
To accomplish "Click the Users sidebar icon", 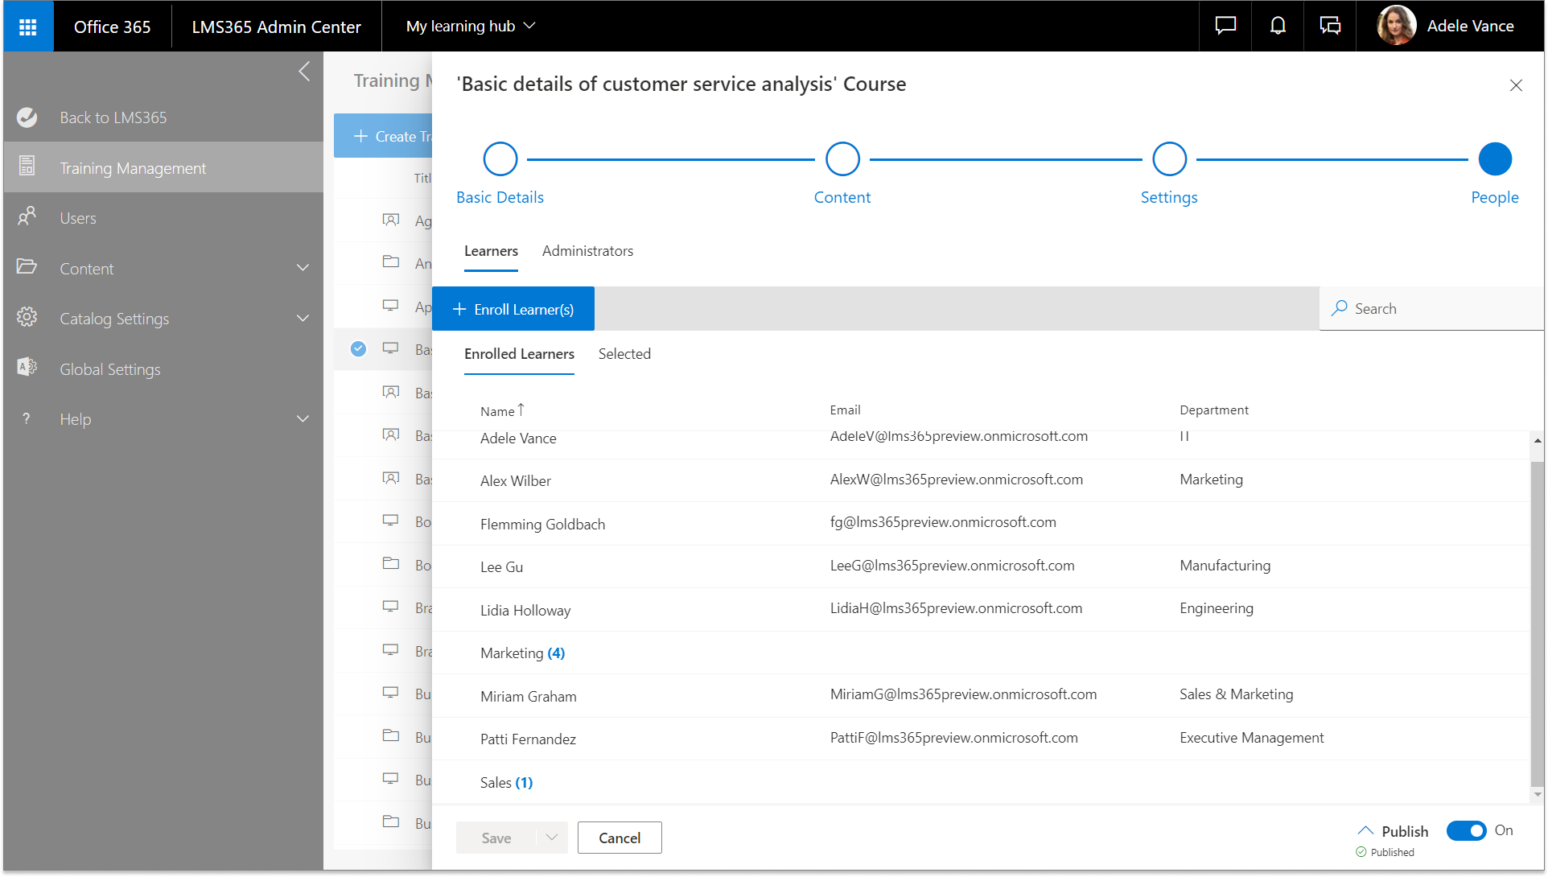I will pos(27,217).
